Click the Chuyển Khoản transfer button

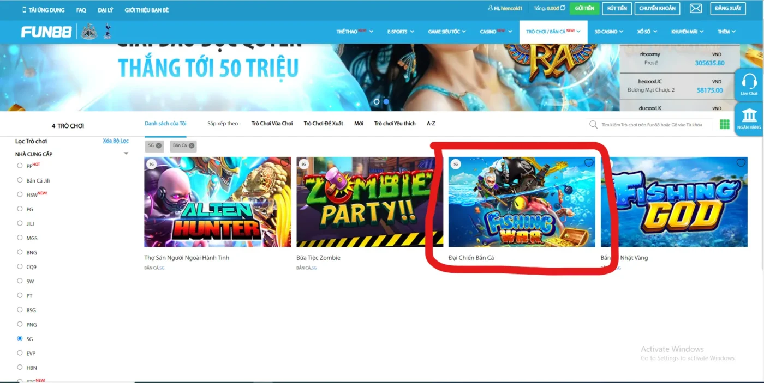(657, 8)
